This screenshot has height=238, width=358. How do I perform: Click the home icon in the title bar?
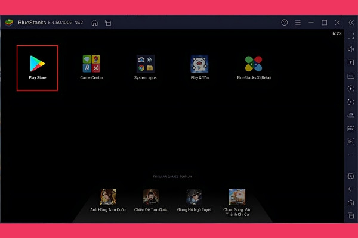click(x=94, y=23)
